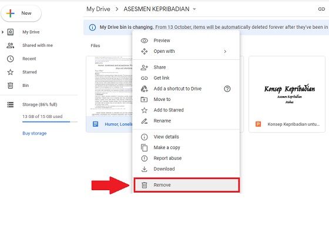The image size is (329, 226).
Task: Click the Files section heading
Action: coord(95,46)
